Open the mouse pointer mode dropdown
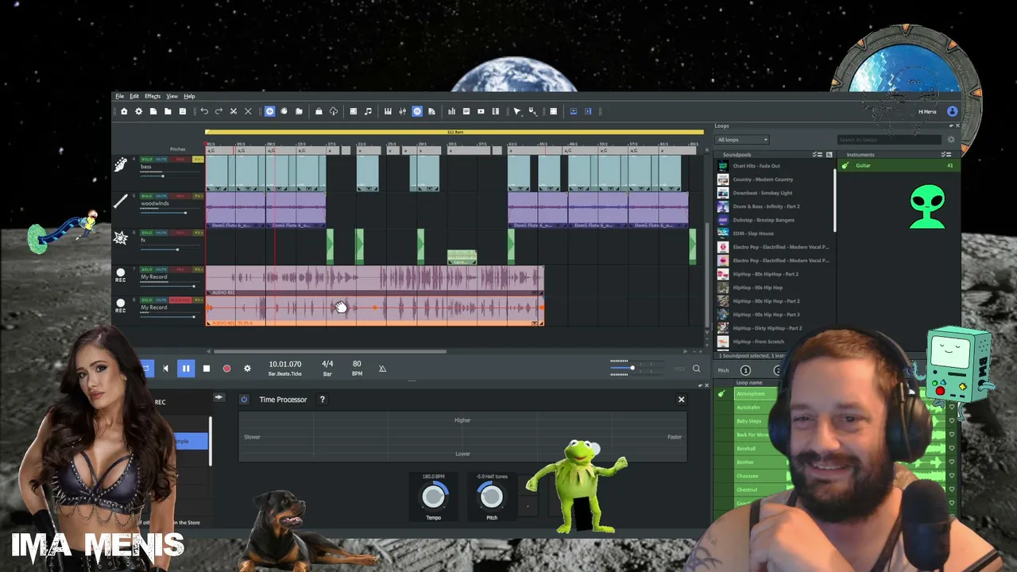The width and height of the screenshot is (1017, 572). click(518, 111)
